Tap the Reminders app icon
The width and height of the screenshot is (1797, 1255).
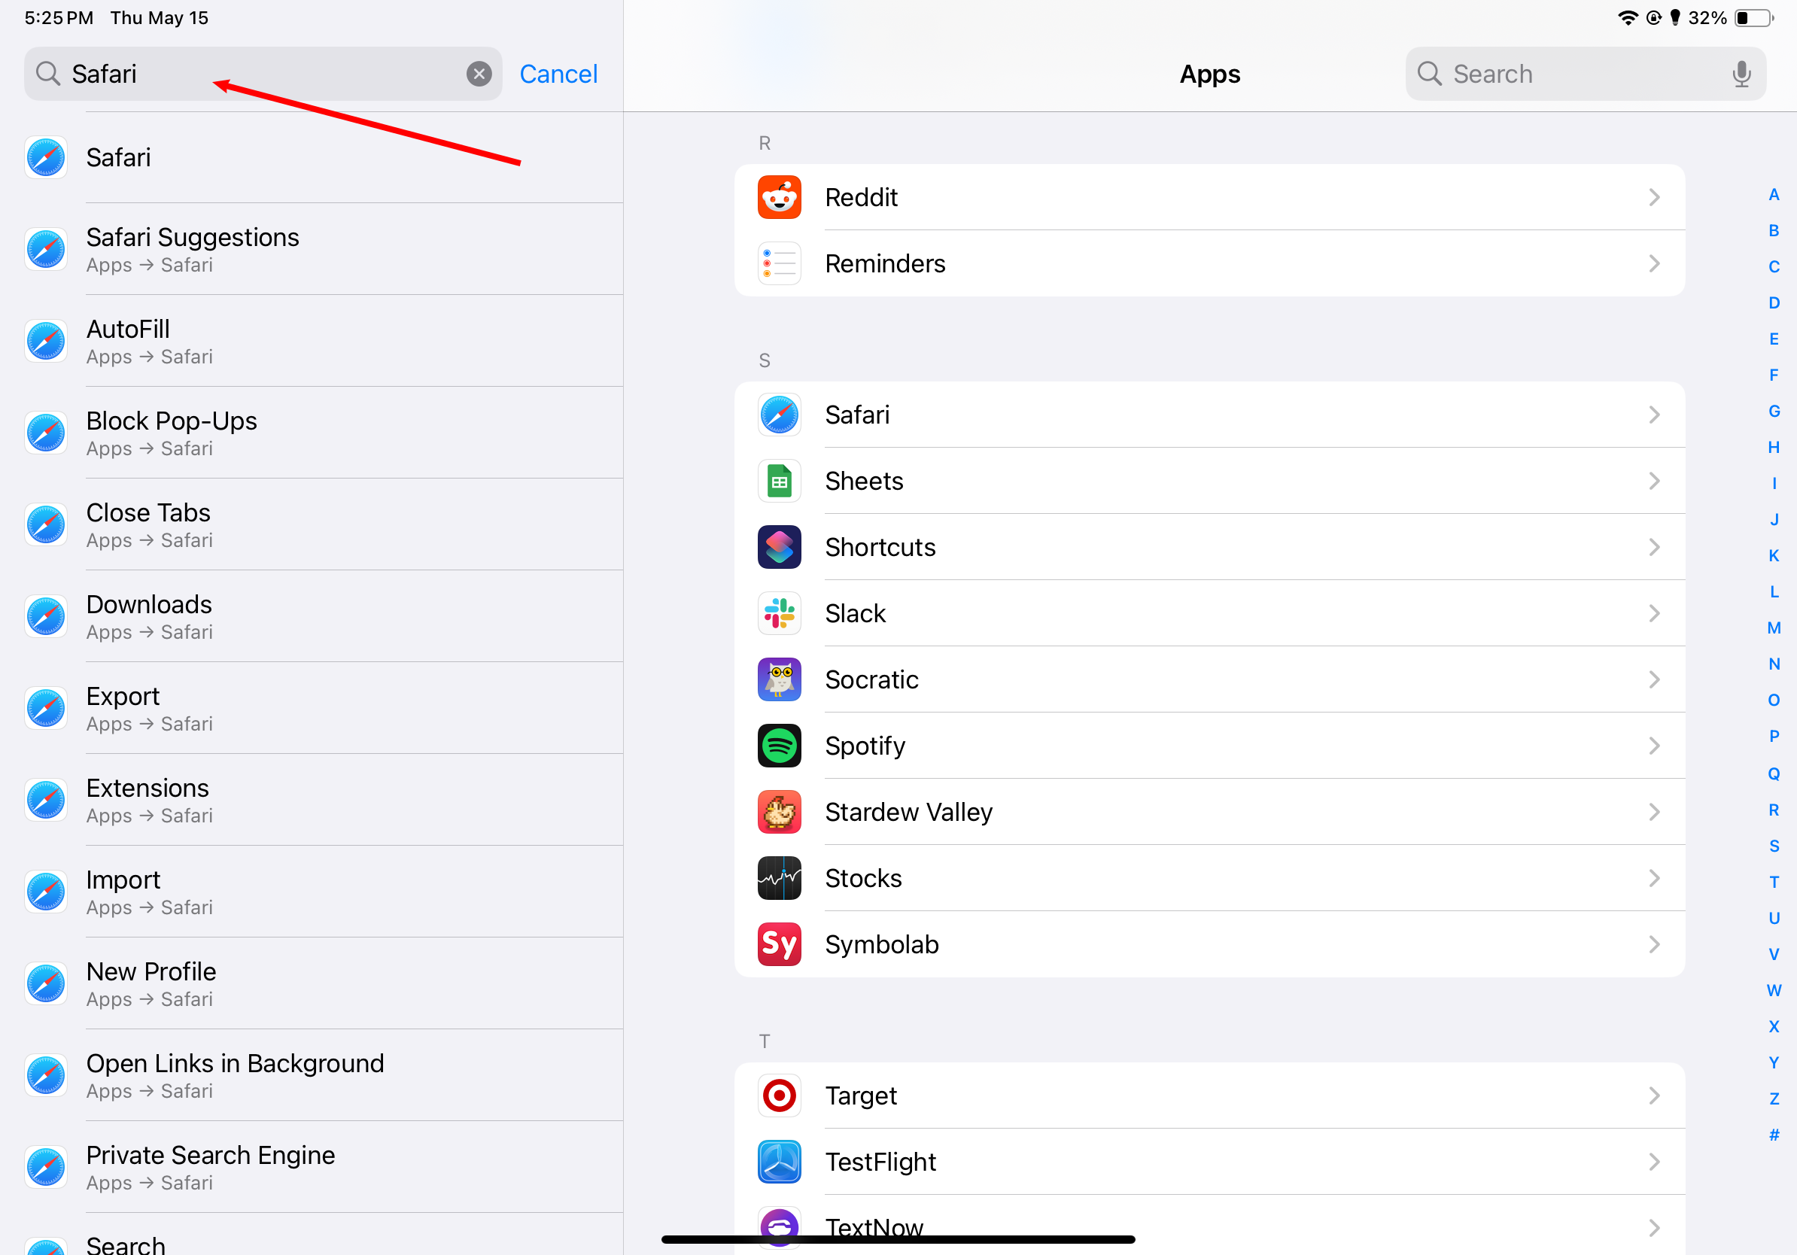click(x=779, y=263)
